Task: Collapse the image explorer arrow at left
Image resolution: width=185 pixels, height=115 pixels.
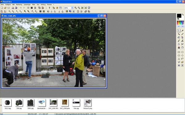Action: (1, 105)
